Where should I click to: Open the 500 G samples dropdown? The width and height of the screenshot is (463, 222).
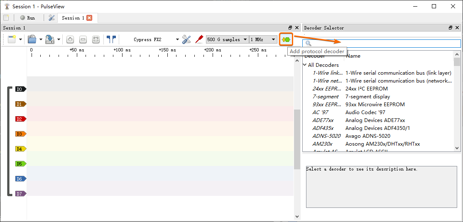tap(227, 39)
